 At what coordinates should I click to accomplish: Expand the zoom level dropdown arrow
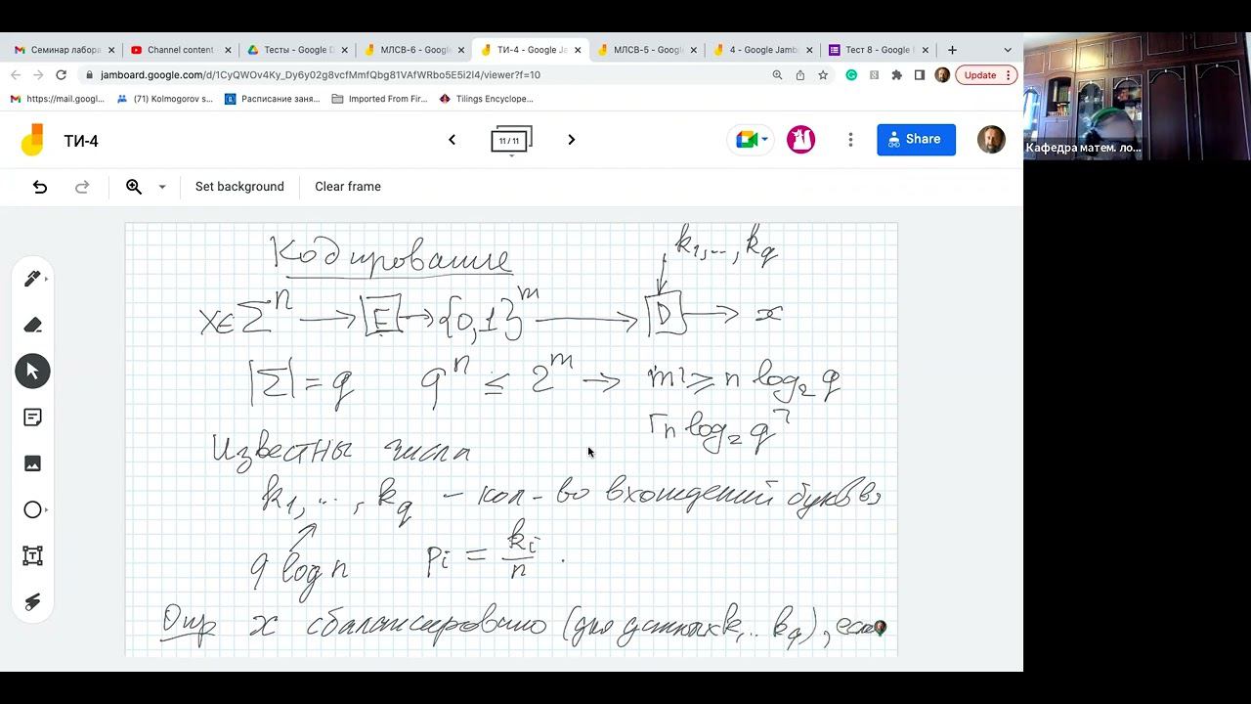pyautogui.click(x=162, y=187)
